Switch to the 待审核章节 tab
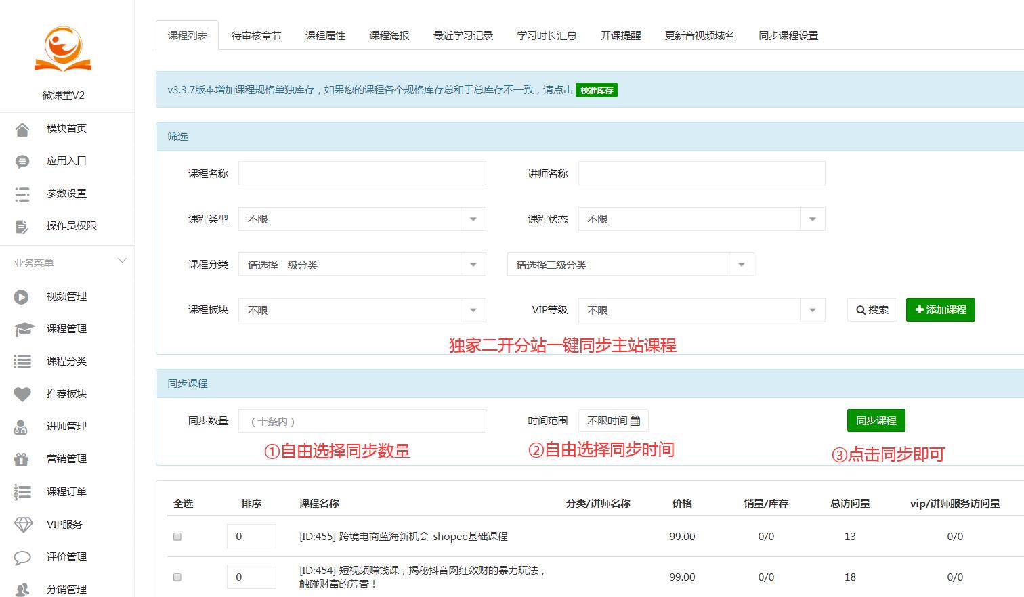1024x597 pixels. [x=256, y=35]
